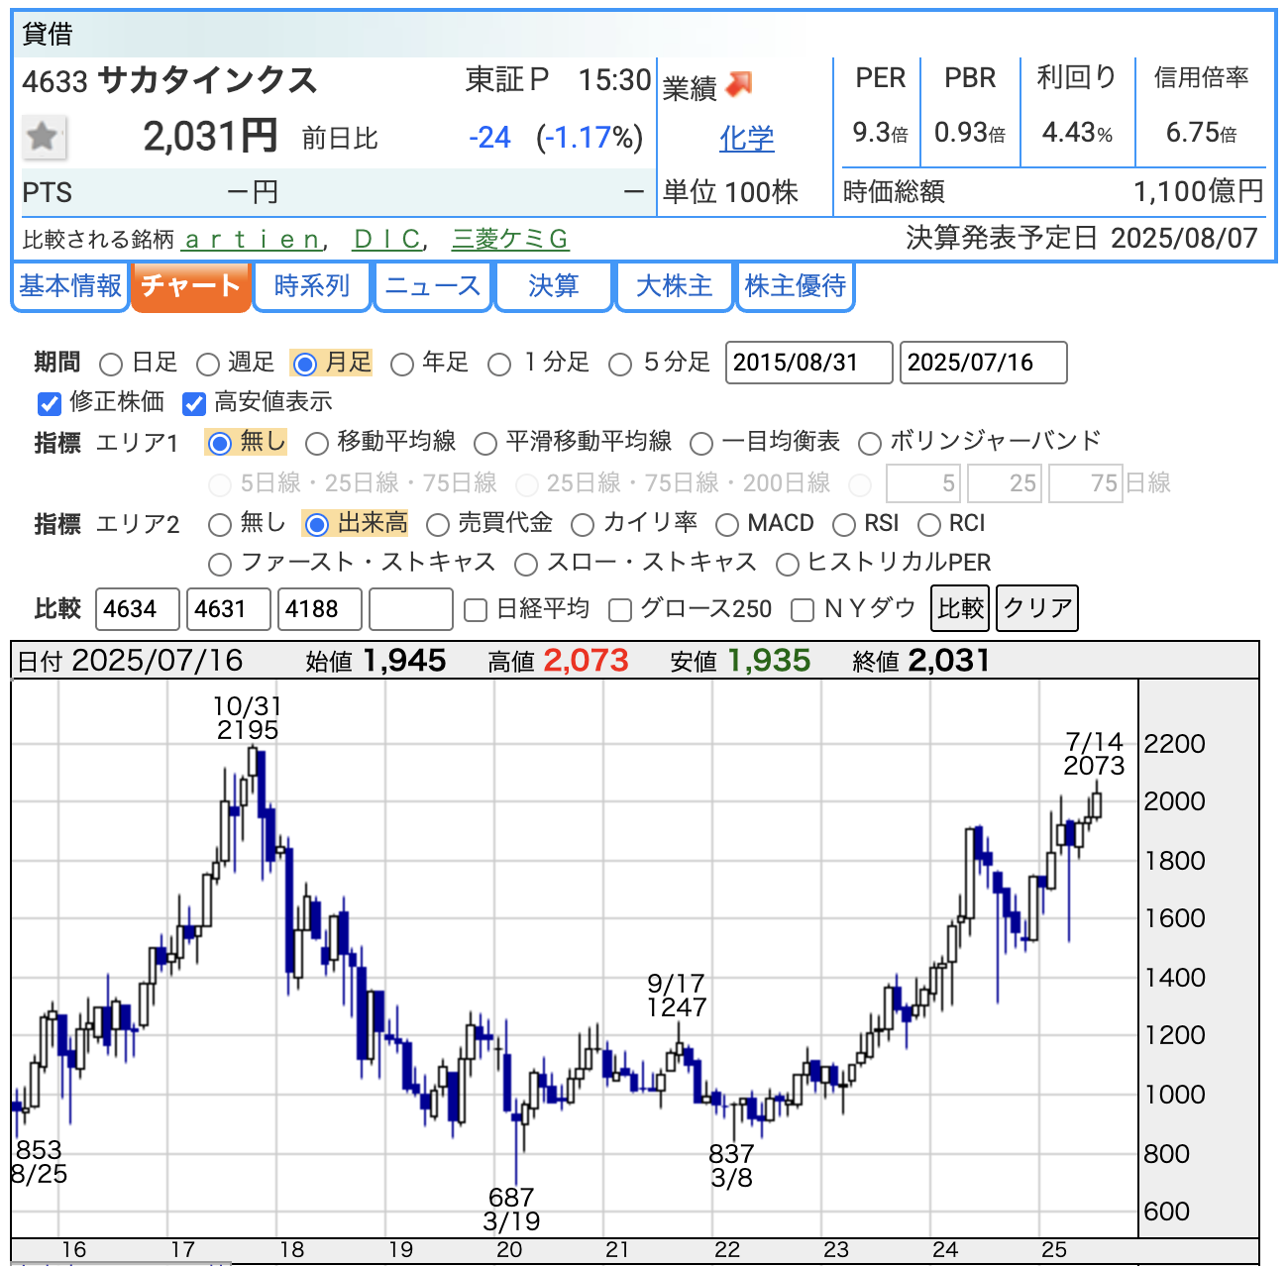Viewport: 1288px width, 1266px height.
Task: Click the 10/31 2195 high marker on chart
Action: (x=248, y=718)
